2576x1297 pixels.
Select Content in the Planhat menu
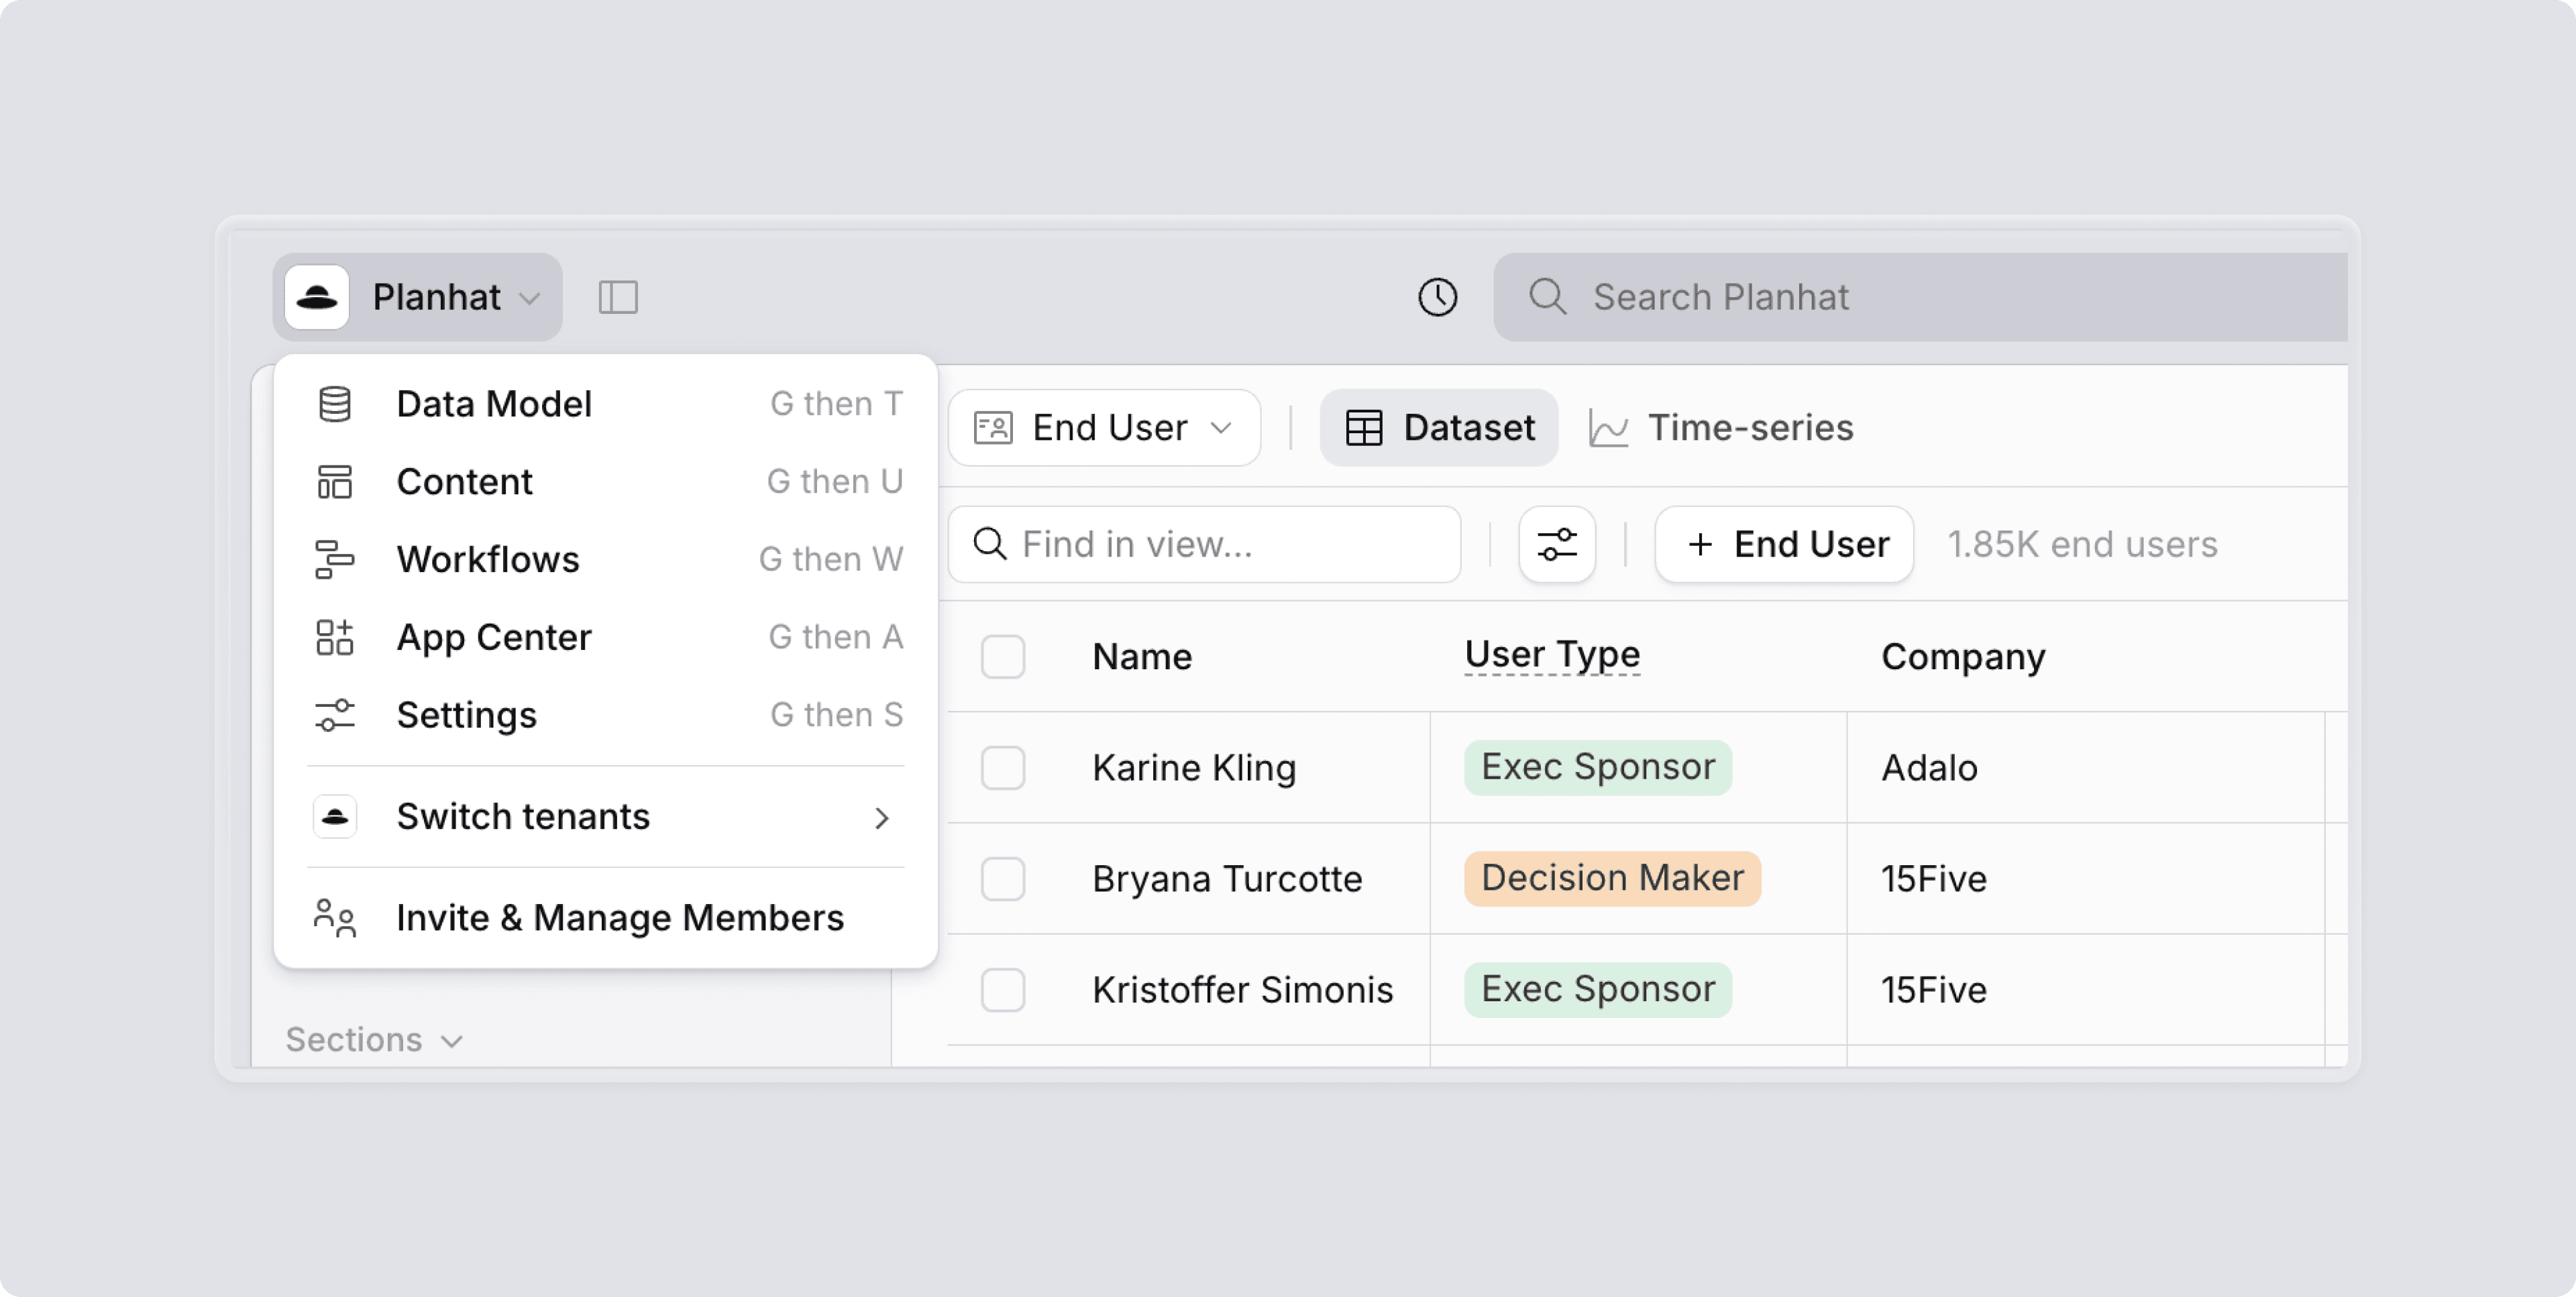pyautogui.click(x=606, y=482)
